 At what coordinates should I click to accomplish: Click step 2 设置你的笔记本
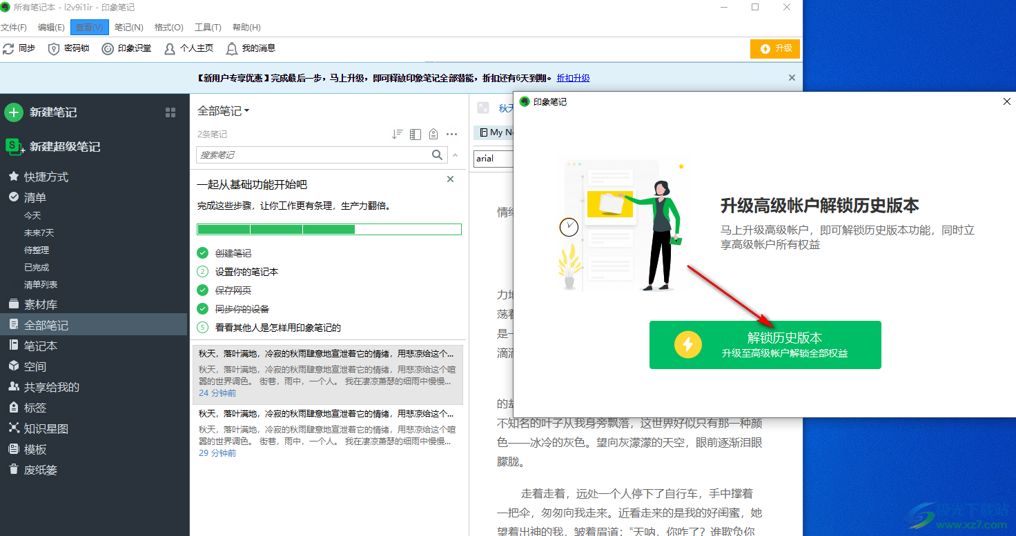(x=246, y=272)
